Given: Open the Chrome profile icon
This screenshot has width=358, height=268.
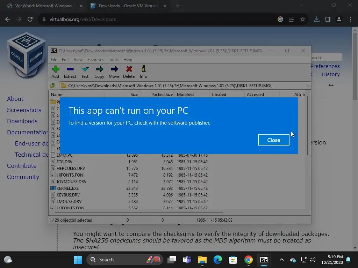Looking at the screenshot, I should (x=339, y=20).
